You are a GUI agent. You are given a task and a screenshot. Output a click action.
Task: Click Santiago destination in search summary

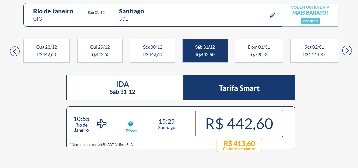pos(132,11)
